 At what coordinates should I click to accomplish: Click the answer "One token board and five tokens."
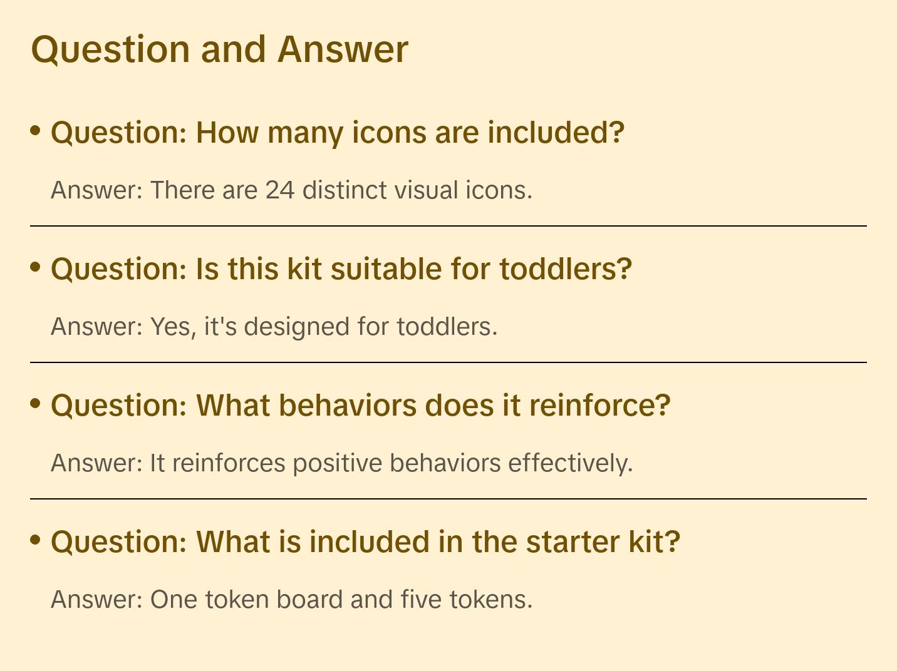(x=291, y=599)
